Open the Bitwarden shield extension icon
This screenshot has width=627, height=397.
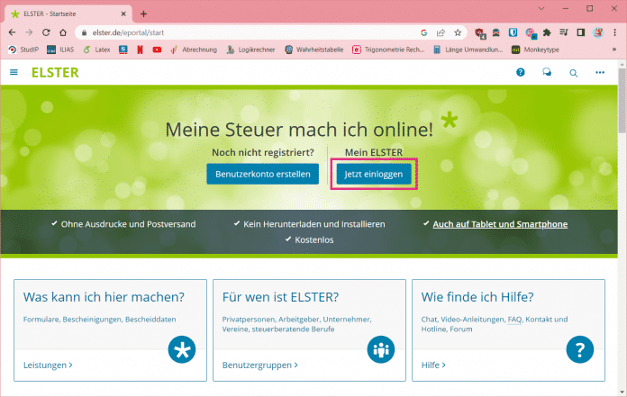(x=513, y=32)
